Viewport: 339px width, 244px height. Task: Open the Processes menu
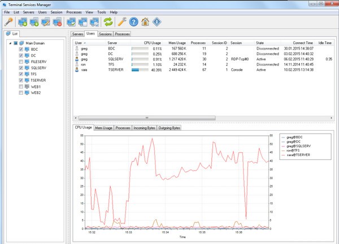coord(74,12)
